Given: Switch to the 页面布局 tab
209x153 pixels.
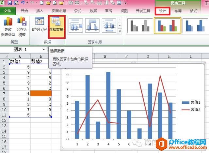Looking at the screenshot, I should tap(59, 11).
